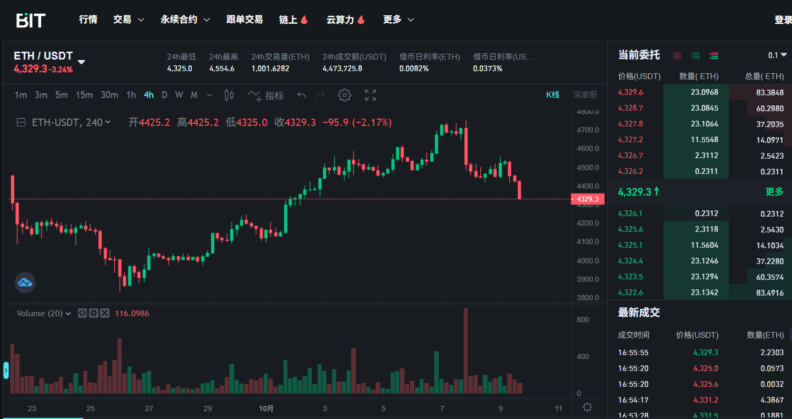Toggle Volume indicator visibility eye

click(83, 314)
